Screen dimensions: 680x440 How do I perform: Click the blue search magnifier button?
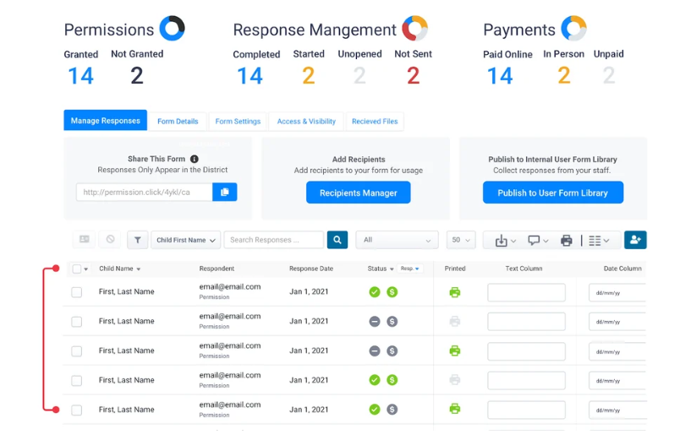pyautogui.click(x=337, y=240)
